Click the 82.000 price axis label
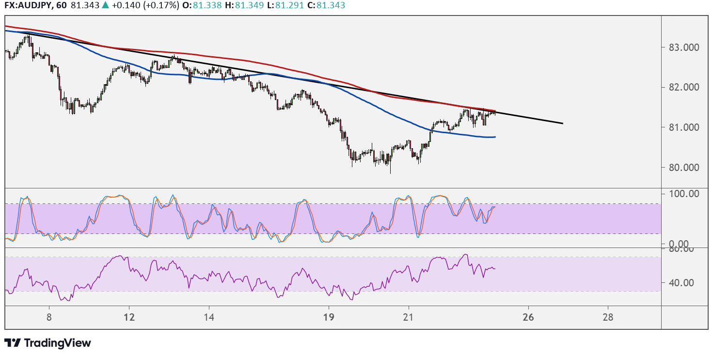The height and width of the screenshot is (356, 713). tap(683, 87)
